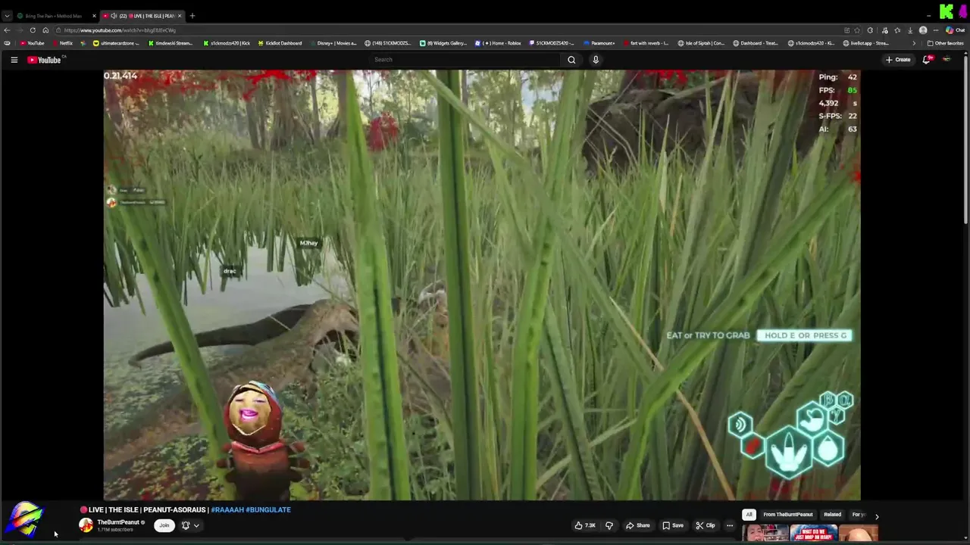Viewport: 970px width, 545px height.
Task: Select the Related chip
Action: tap(832, 515)
